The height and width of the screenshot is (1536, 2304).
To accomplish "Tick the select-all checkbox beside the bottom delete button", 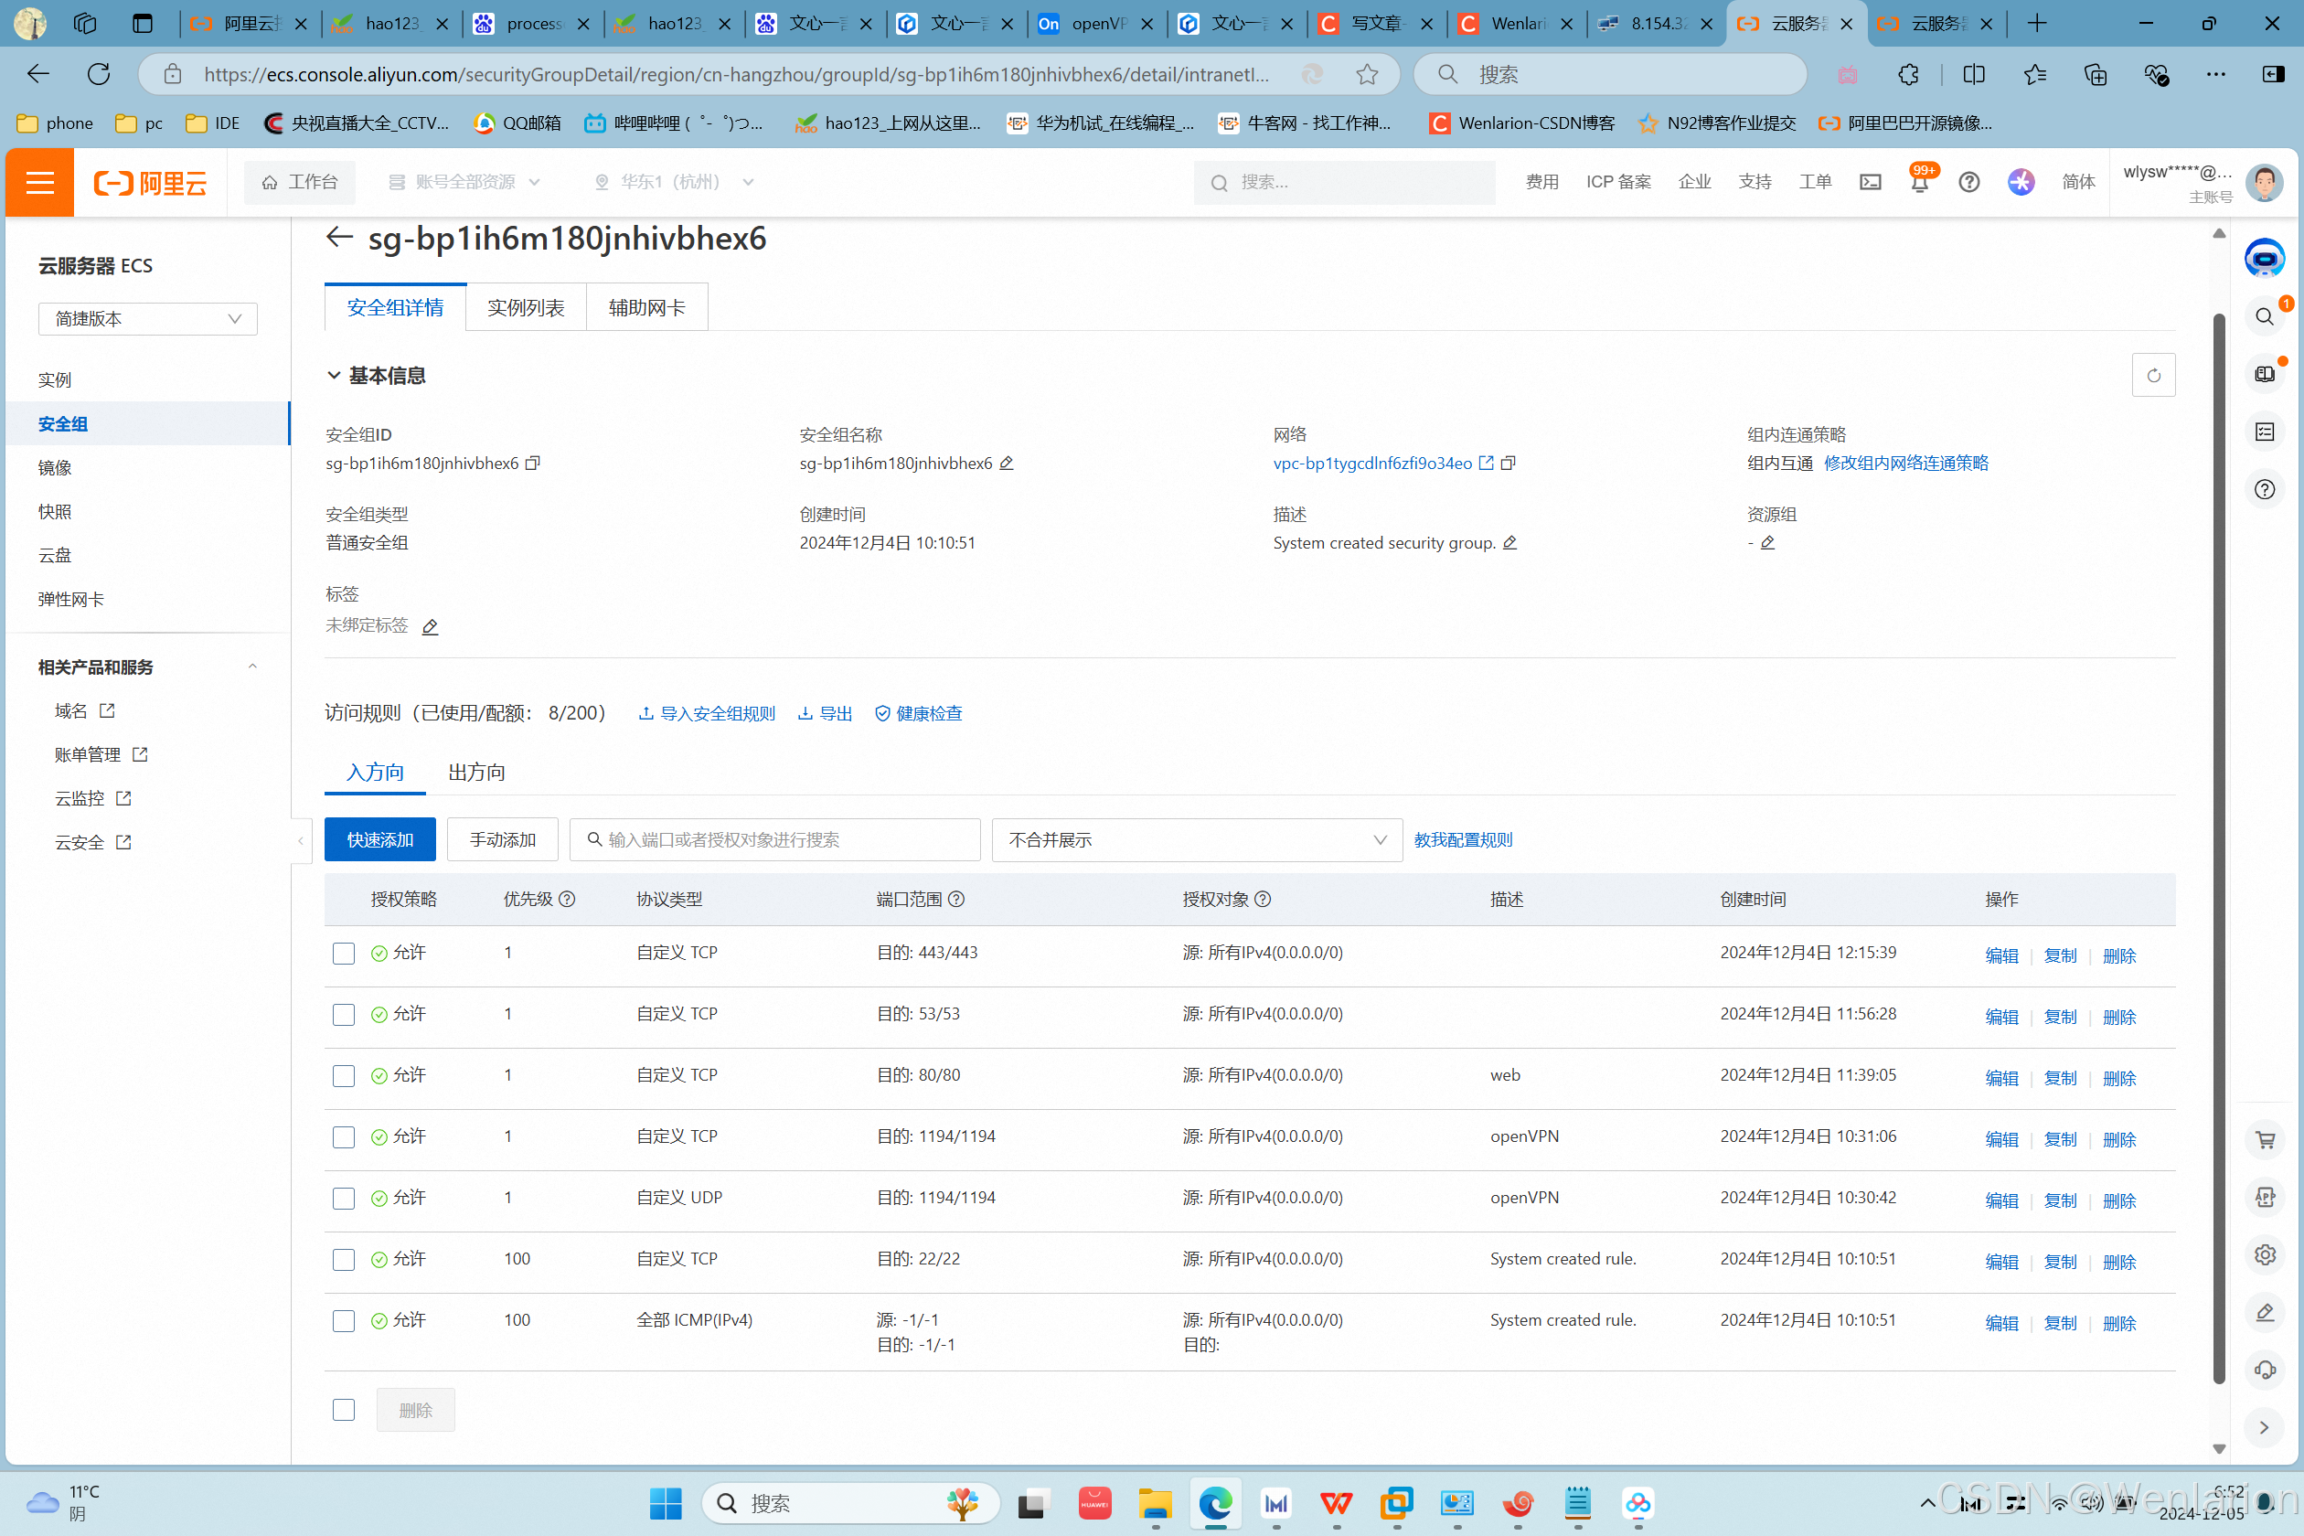I will point(344,1410).
